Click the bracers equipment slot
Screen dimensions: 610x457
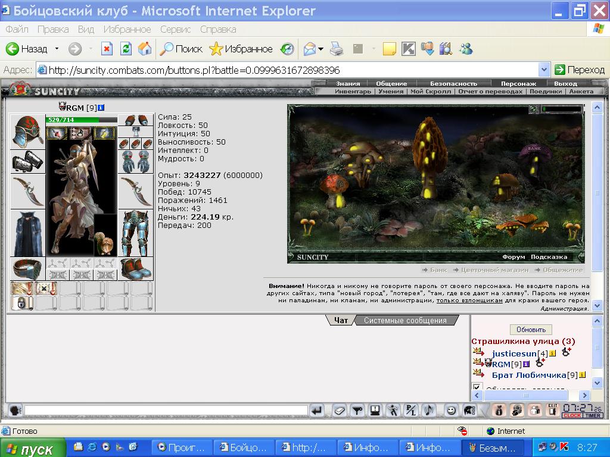click(27, 161)
